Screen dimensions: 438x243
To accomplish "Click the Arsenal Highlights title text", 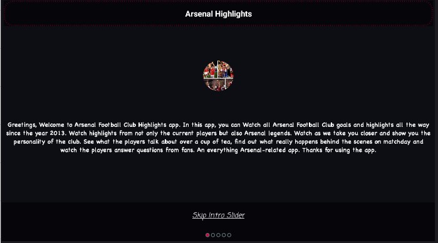I will tap(219, 14).
